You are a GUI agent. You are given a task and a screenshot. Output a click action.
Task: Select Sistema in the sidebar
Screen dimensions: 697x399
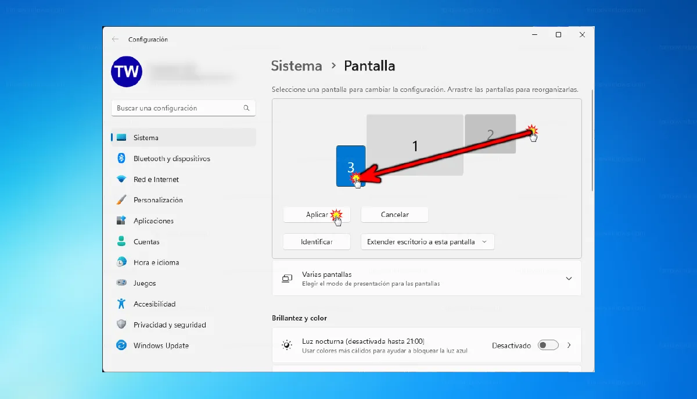click(146, 137)
